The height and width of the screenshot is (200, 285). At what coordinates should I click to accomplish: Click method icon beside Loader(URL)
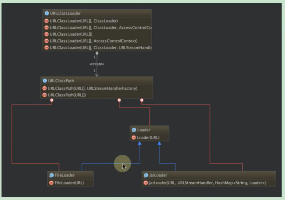(x=134, y=137)
